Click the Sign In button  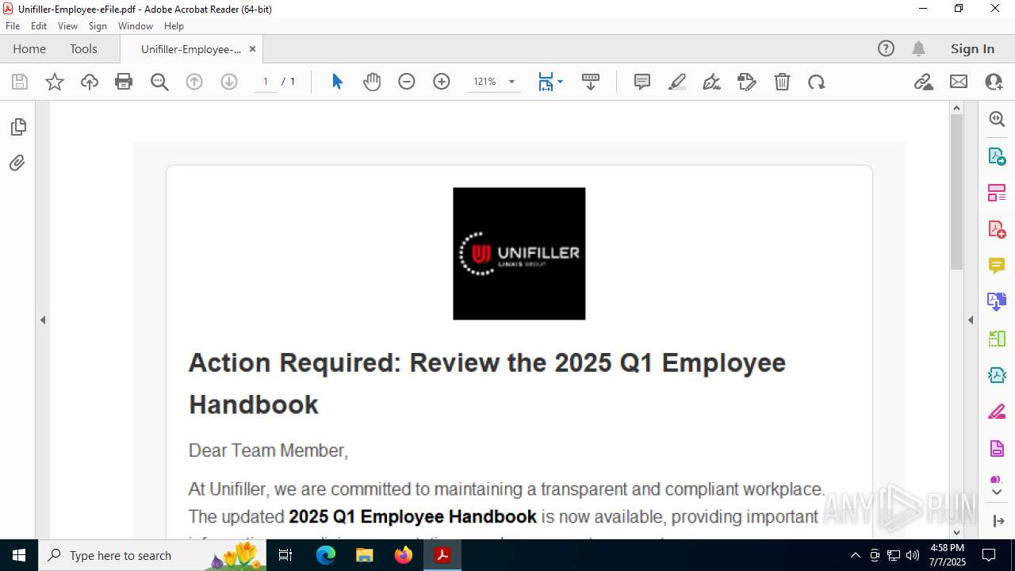pyautogui.click(x=972, y=49)
